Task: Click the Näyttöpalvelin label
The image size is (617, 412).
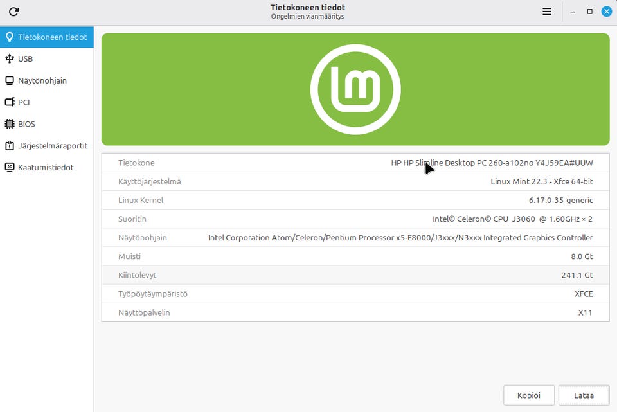Action: coord(144,313)
